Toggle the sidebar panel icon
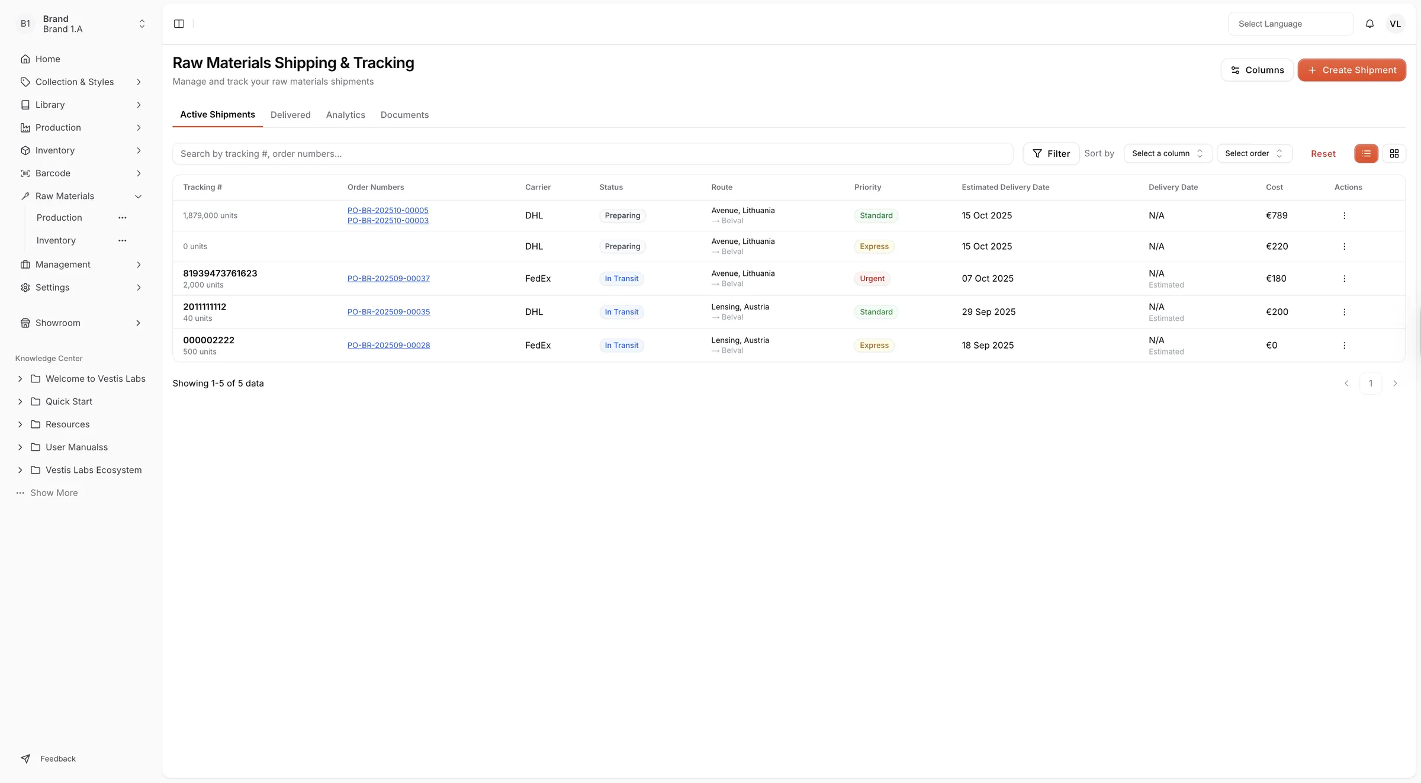 179,24
